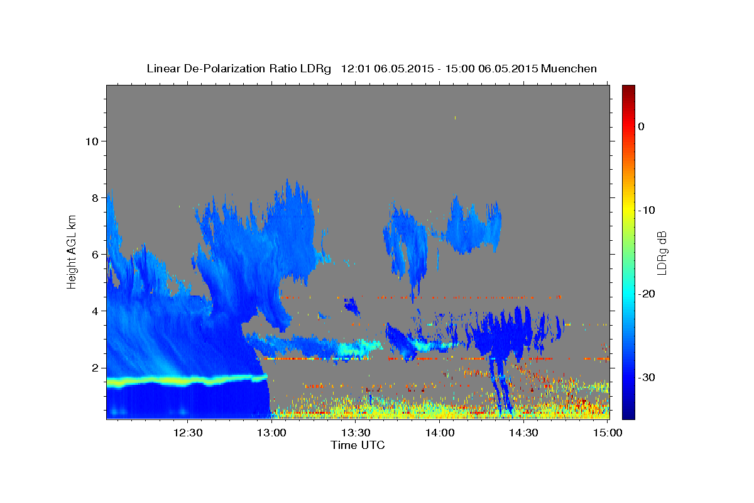Screen dimensions: 754x503
Task: Click the colorbar tick label '-10'
Action: [647, 210]
